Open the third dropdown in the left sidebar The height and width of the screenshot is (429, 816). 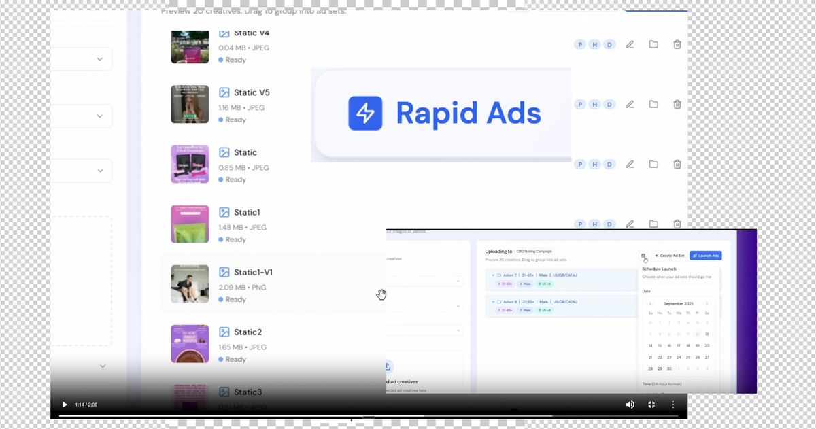[100, 170]
